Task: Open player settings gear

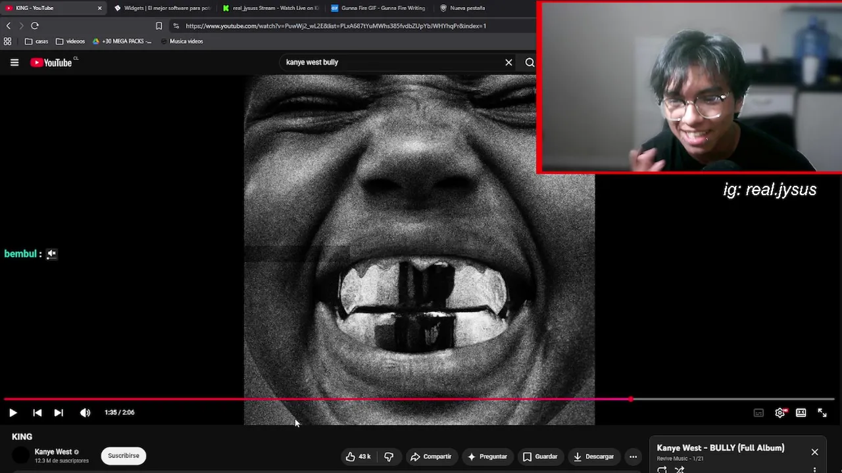Action: pos(780,413)
